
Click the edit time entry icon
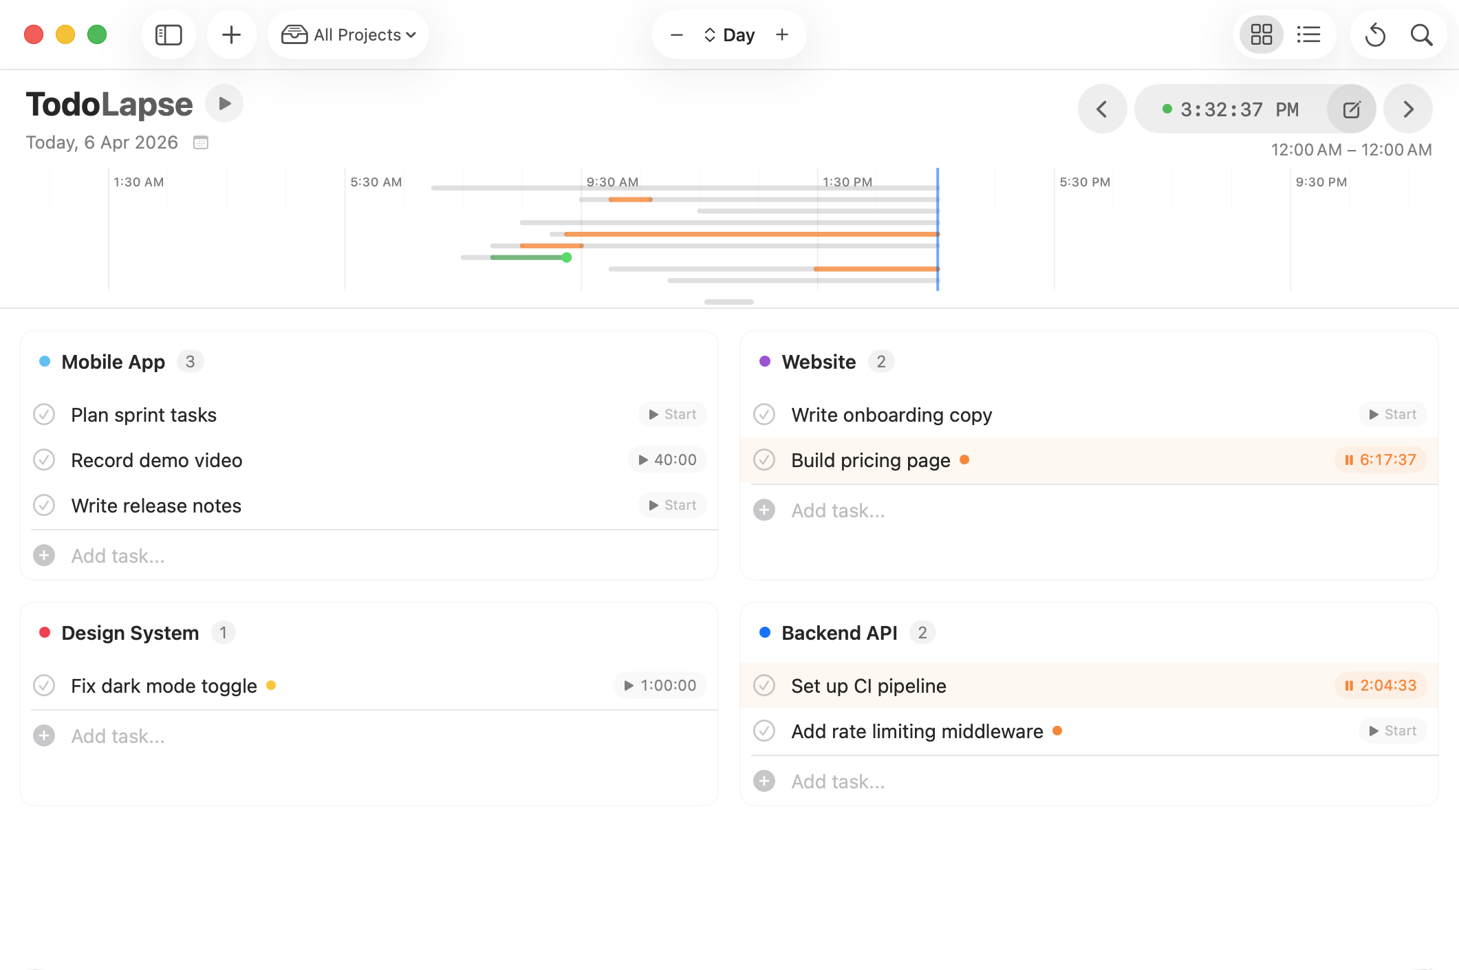click(x=1351, y=109)
